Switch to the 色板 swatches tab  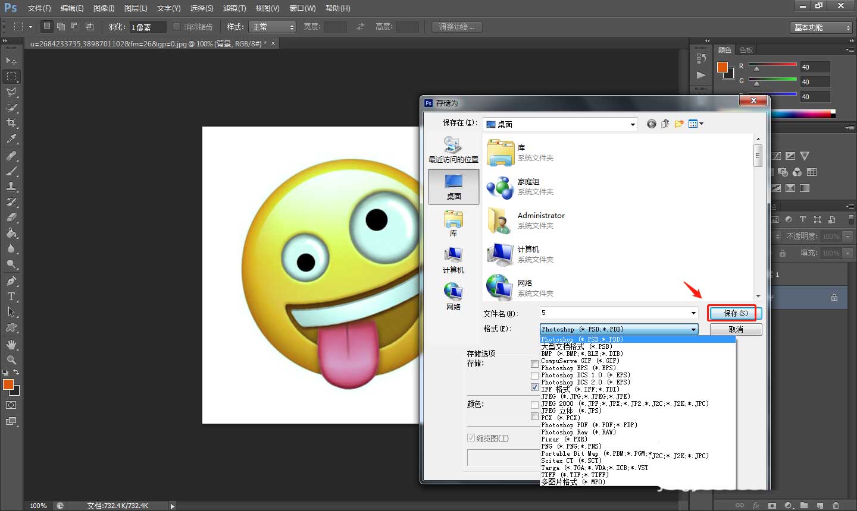[x=746, y=50]
